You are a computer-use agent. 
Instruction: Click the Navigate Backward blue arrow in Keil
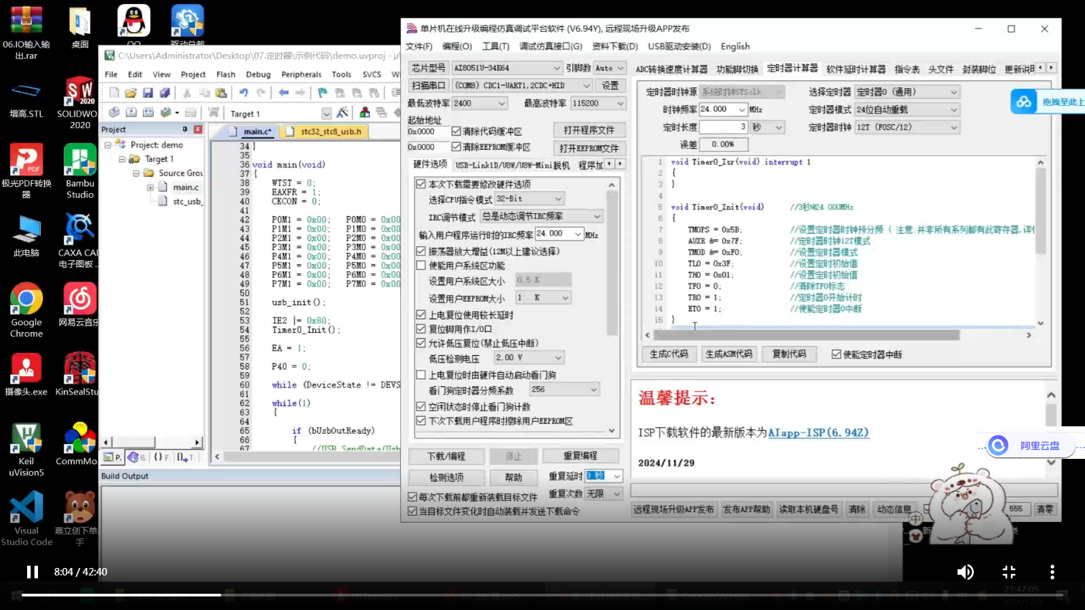(283, 93)
